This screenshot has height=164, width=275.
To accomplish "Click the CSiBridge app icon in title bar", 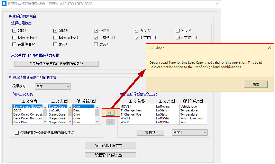I will point(4,4).
